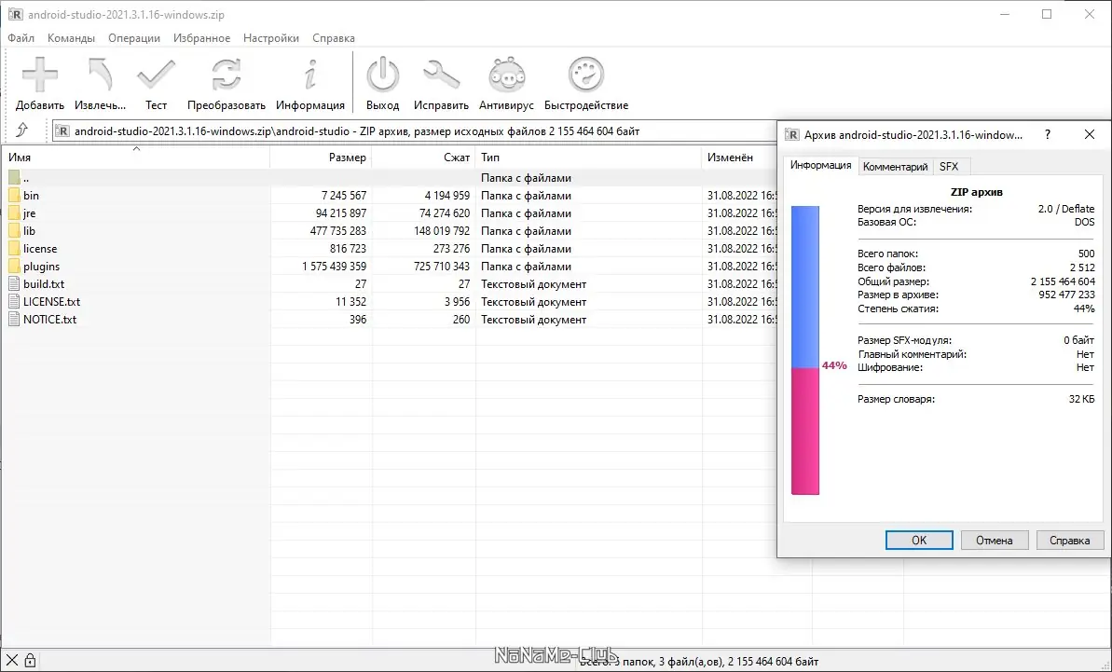Run archive test via Тест icon

[156, 75]
